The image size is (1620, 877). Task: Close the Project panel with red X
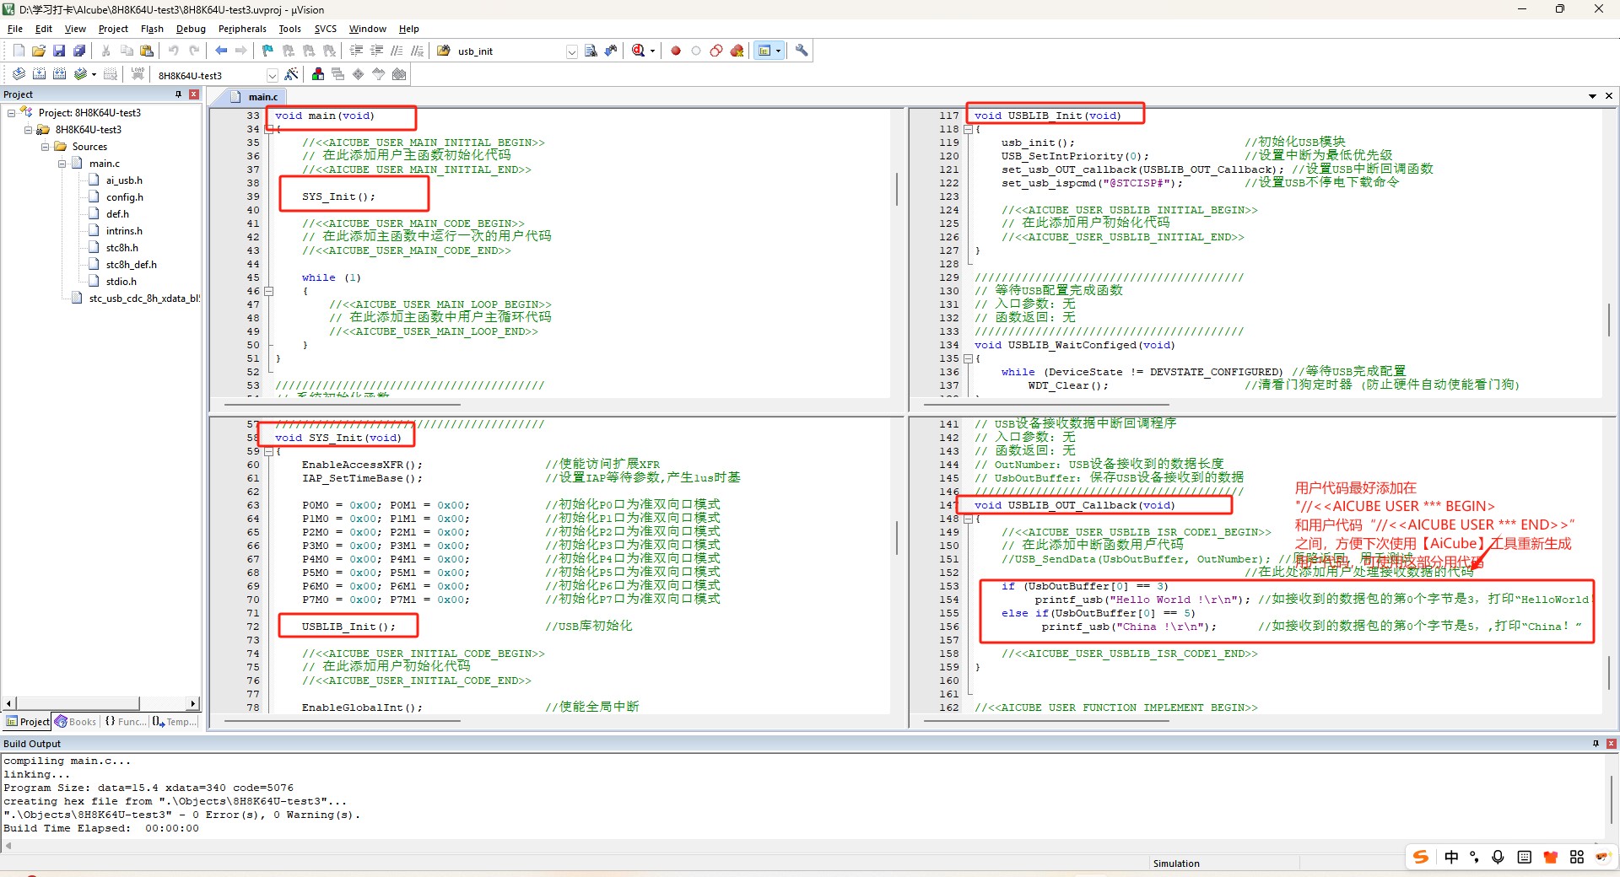(x=194, y=94)
